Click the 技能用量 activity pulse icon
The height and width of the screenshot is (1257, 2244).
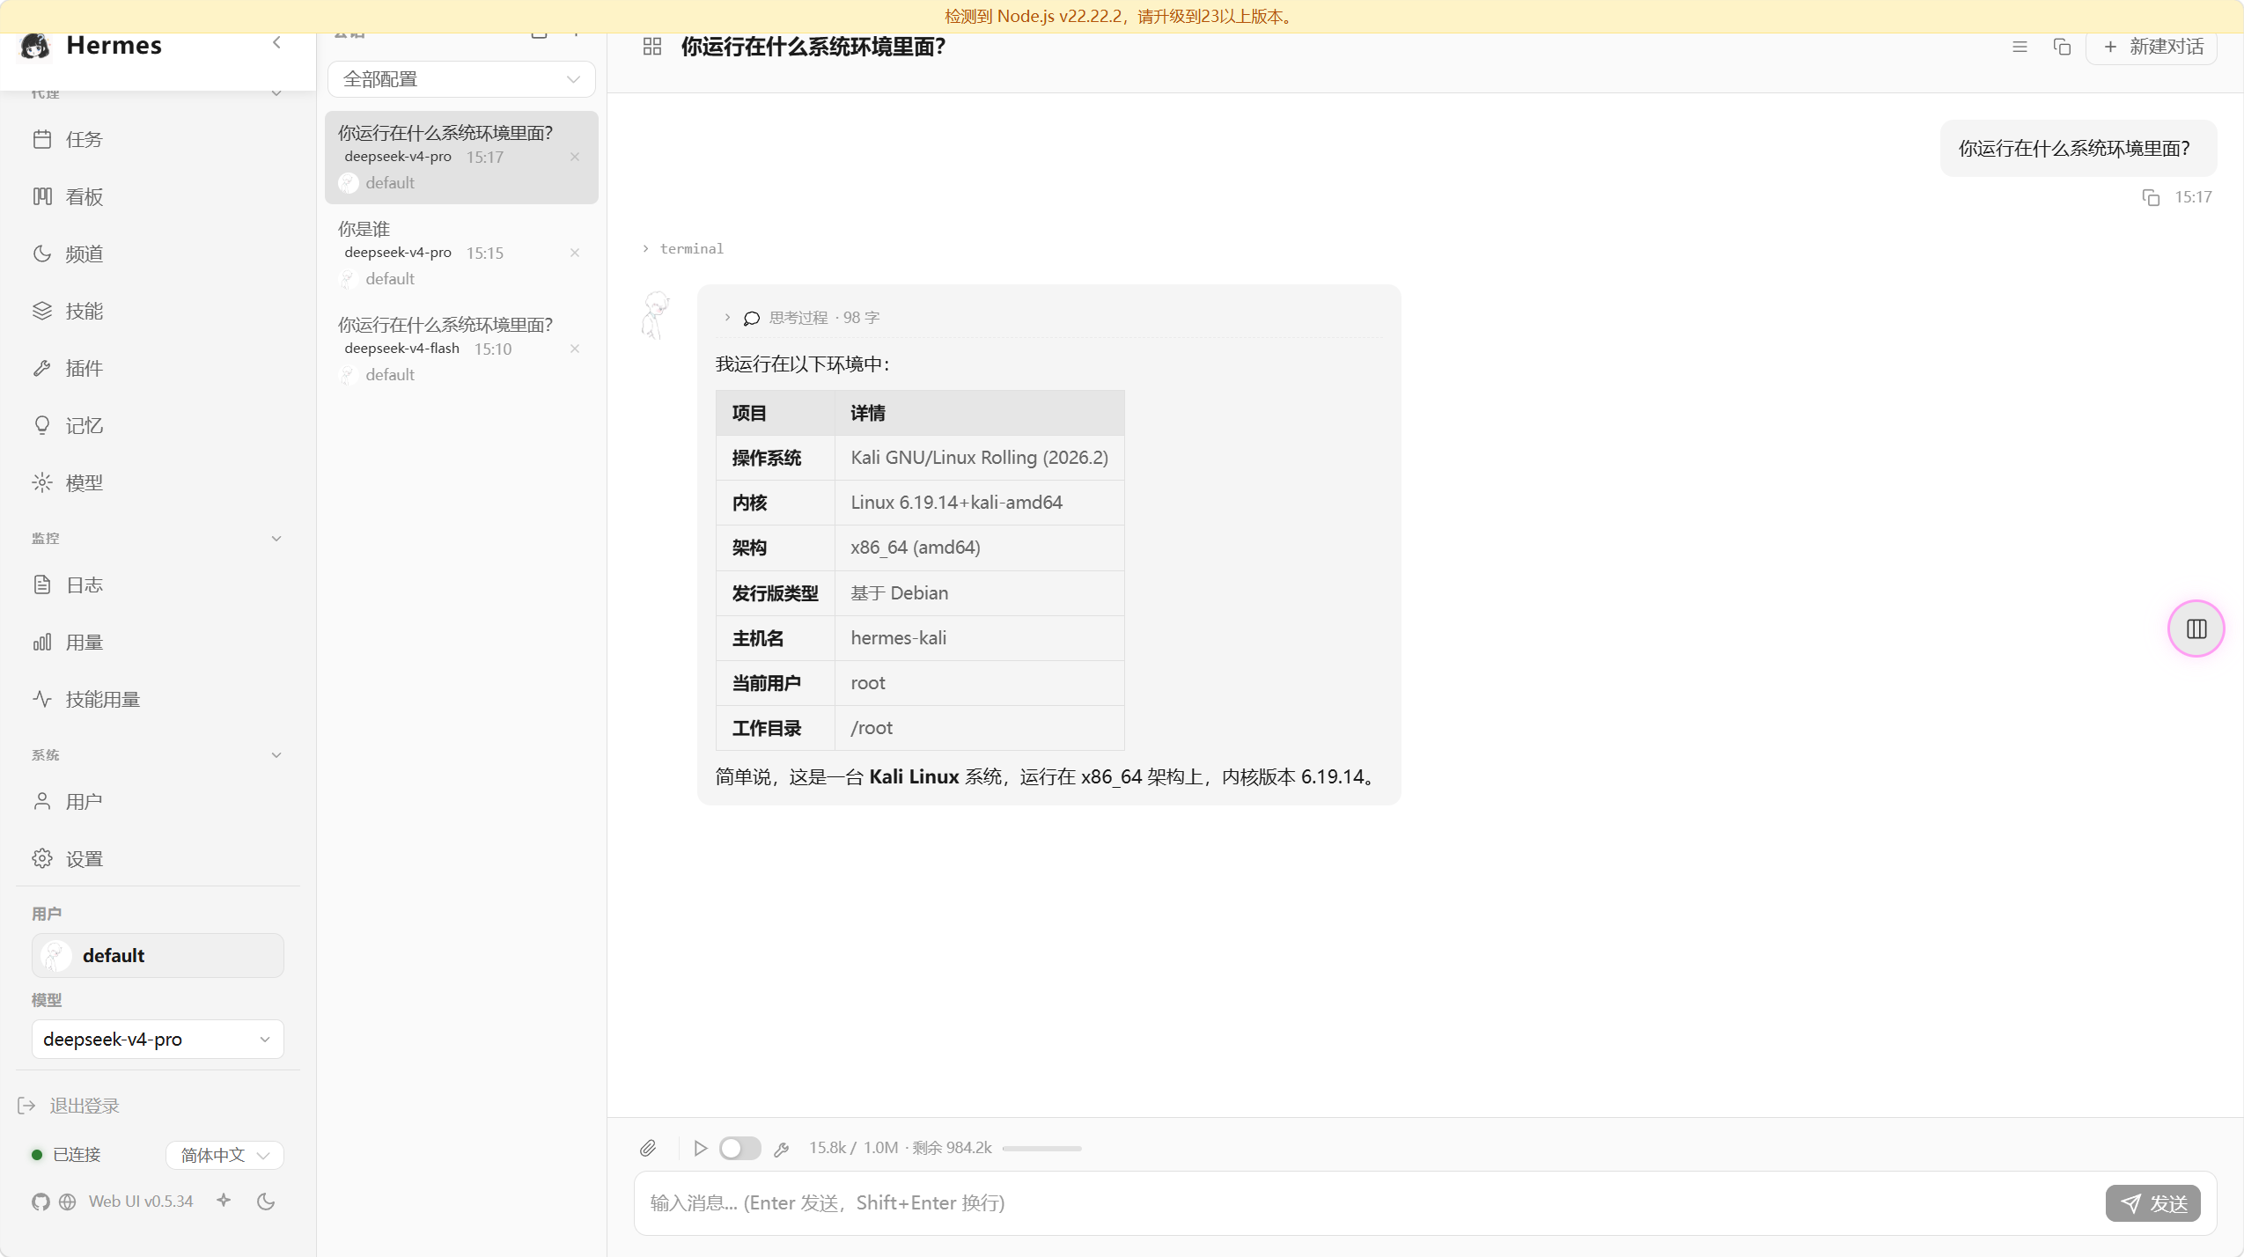coord(42,699)
